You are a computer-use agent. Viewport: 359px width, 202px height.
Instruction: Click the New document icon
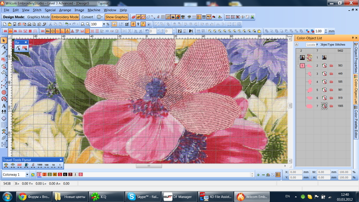[4, 24]
